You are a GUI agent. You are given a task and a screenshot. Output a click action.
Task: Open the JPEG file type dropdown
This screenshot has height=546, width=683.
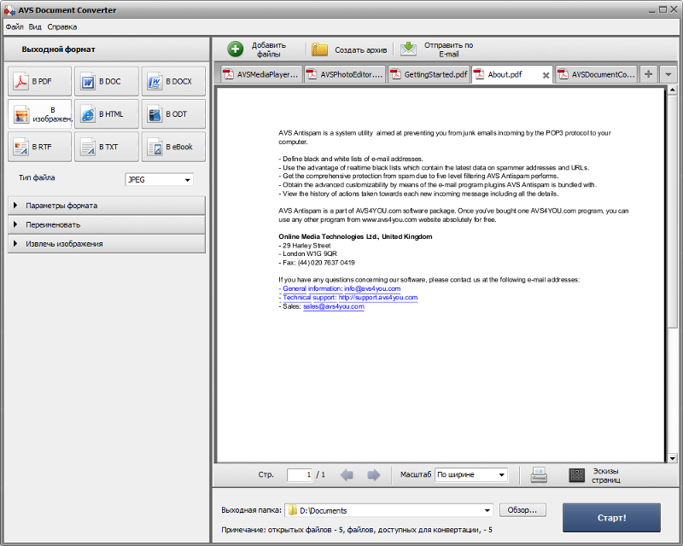click(159, 179)
